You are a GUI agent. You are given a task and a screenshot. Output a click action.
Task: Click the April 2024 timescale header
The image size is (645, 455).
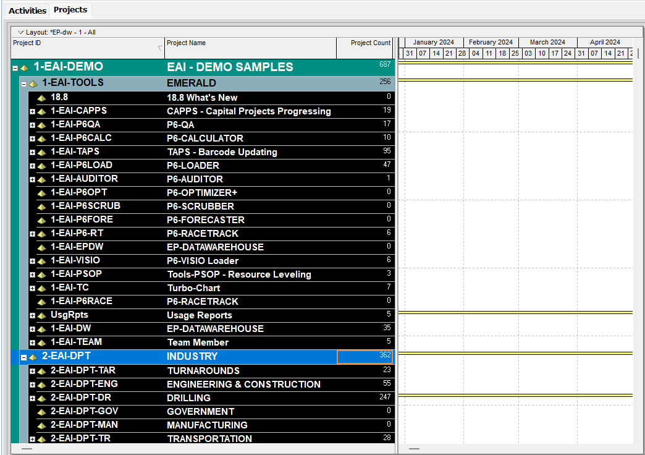(605, 43)
